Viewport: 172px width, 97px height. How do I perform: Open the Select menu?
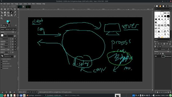point(8,4)
